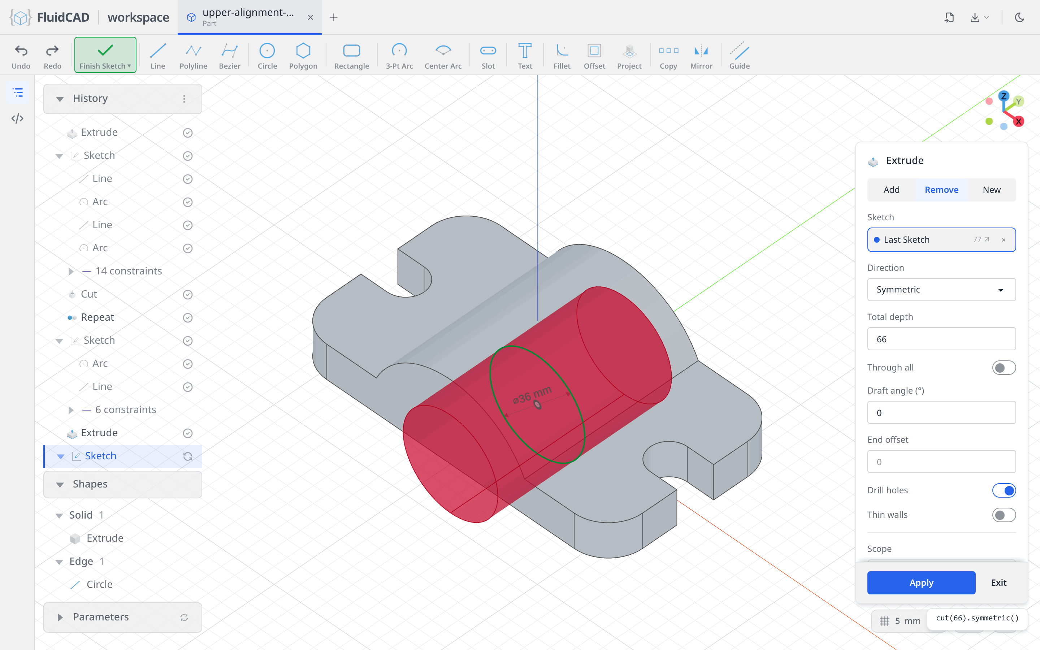Collapse the Shapes panel
The image size is (1040, 650).
60,485
